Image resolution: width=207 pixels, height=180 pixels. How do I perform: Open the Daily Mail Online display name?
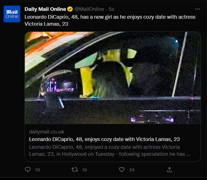pos(45,9)
